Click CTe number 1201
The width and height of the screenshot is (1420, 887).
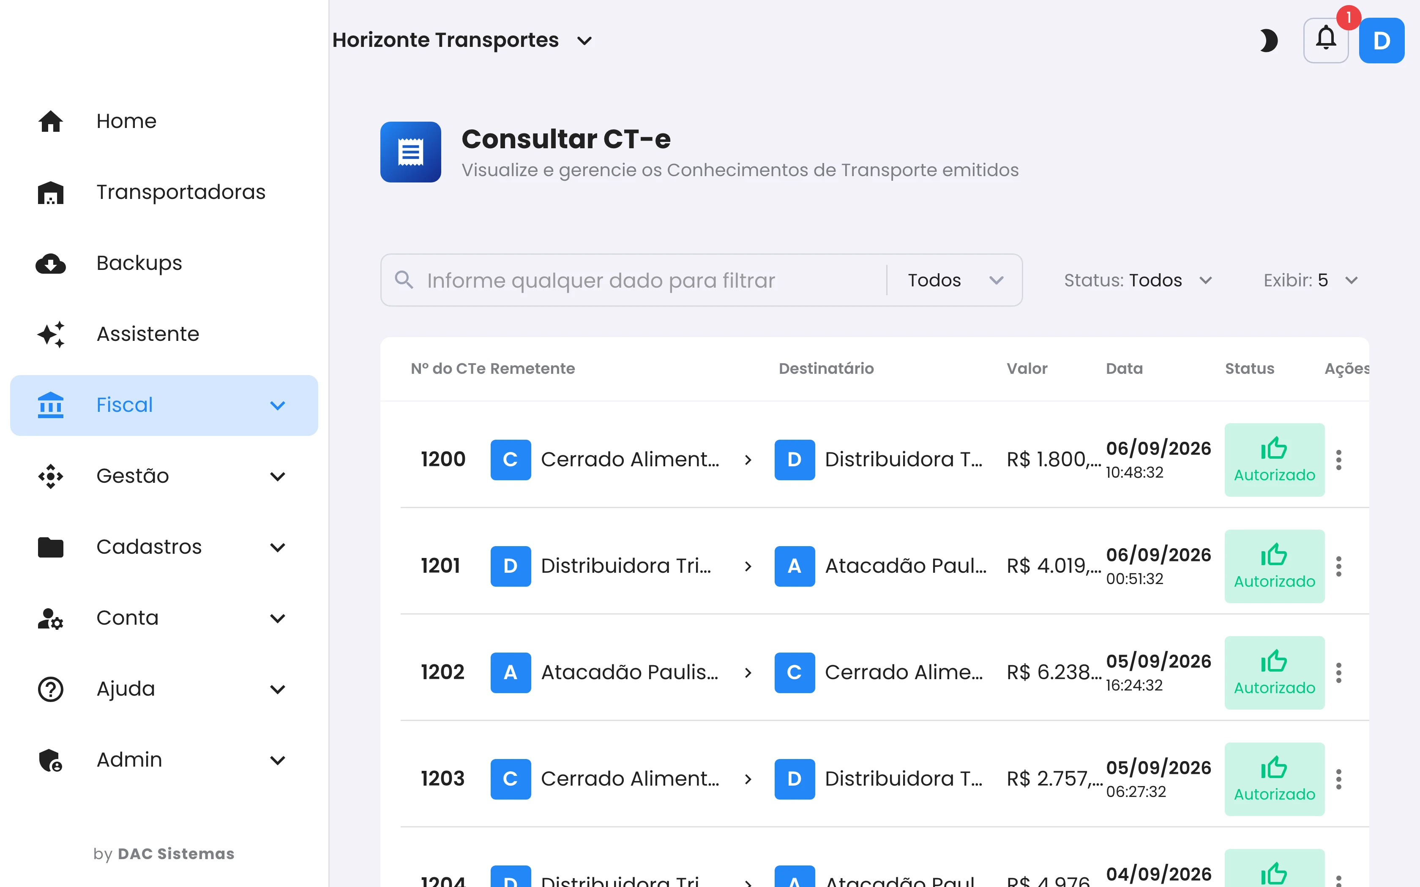tap(440, 566)
